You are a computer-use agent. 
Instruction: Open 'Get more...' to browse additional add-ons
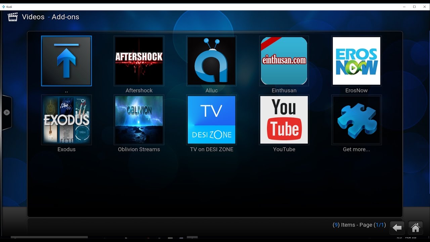tap(356, 120)
